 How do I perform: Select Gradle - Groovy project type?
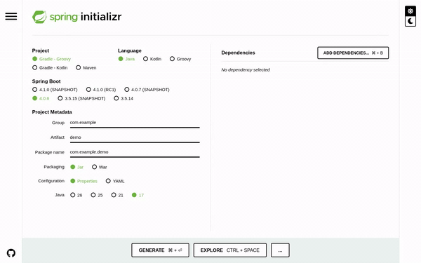(51, 59)
